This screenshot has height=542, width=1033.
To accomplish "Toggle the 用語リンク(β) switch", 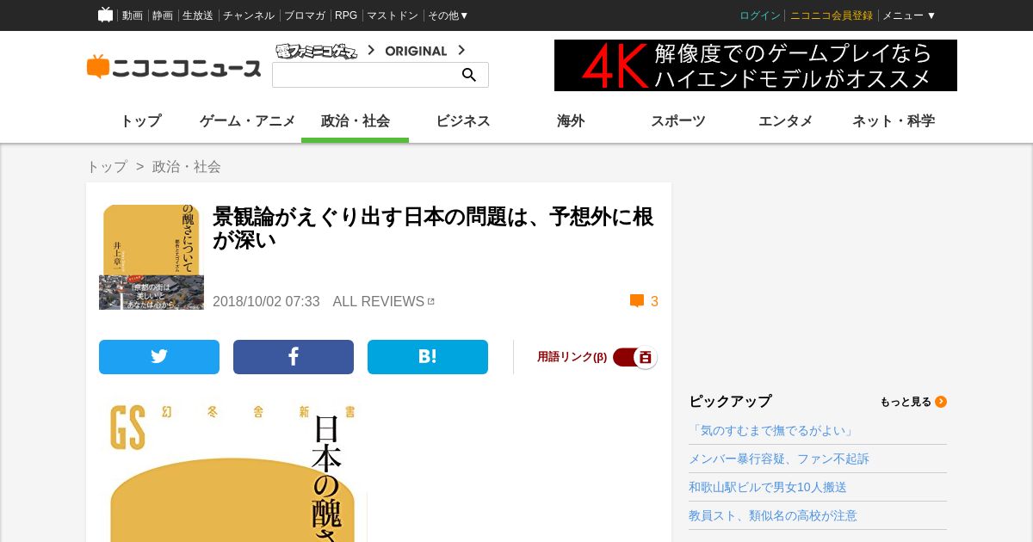I will tap(635, 357).
